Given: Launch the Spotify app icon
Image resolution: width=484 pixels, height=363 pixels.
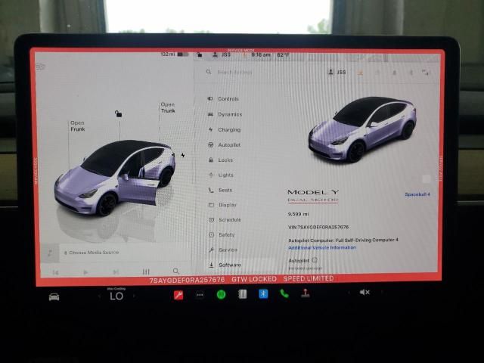Looking at the screenshot, I should (221, 294).
